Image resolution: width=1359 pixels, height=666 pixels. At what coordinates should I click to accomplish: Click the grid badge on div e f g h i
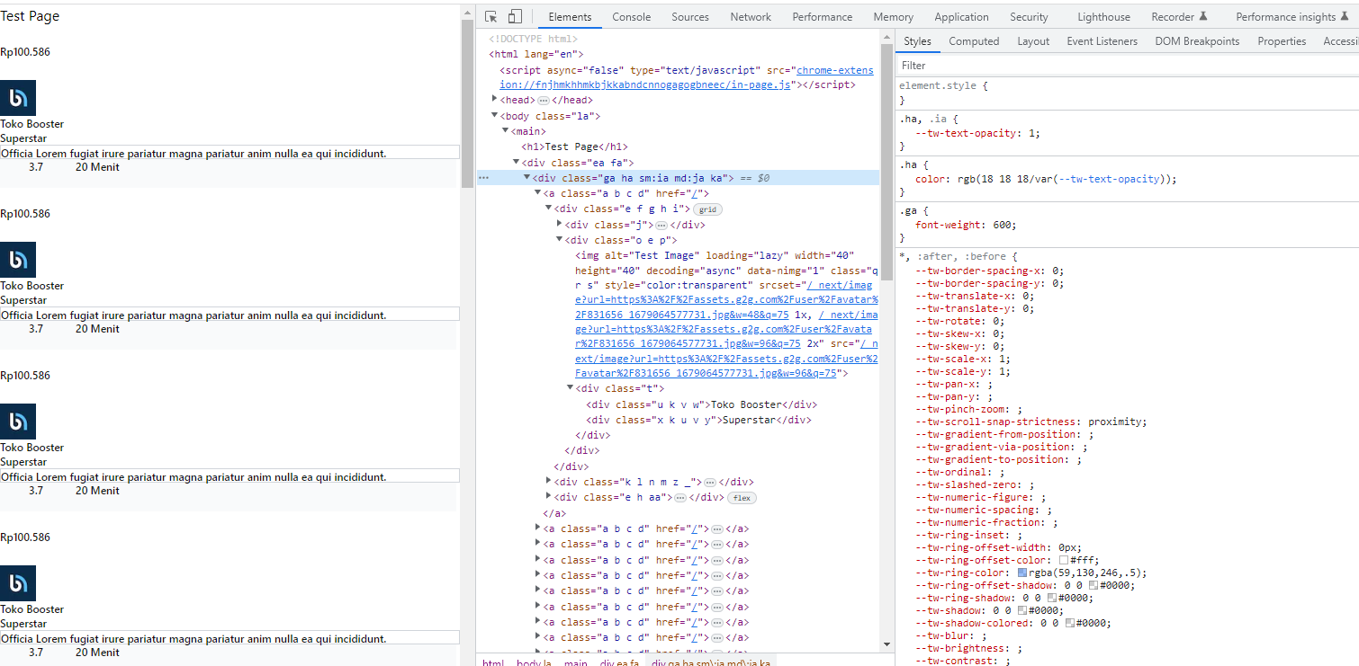[707, 209]
